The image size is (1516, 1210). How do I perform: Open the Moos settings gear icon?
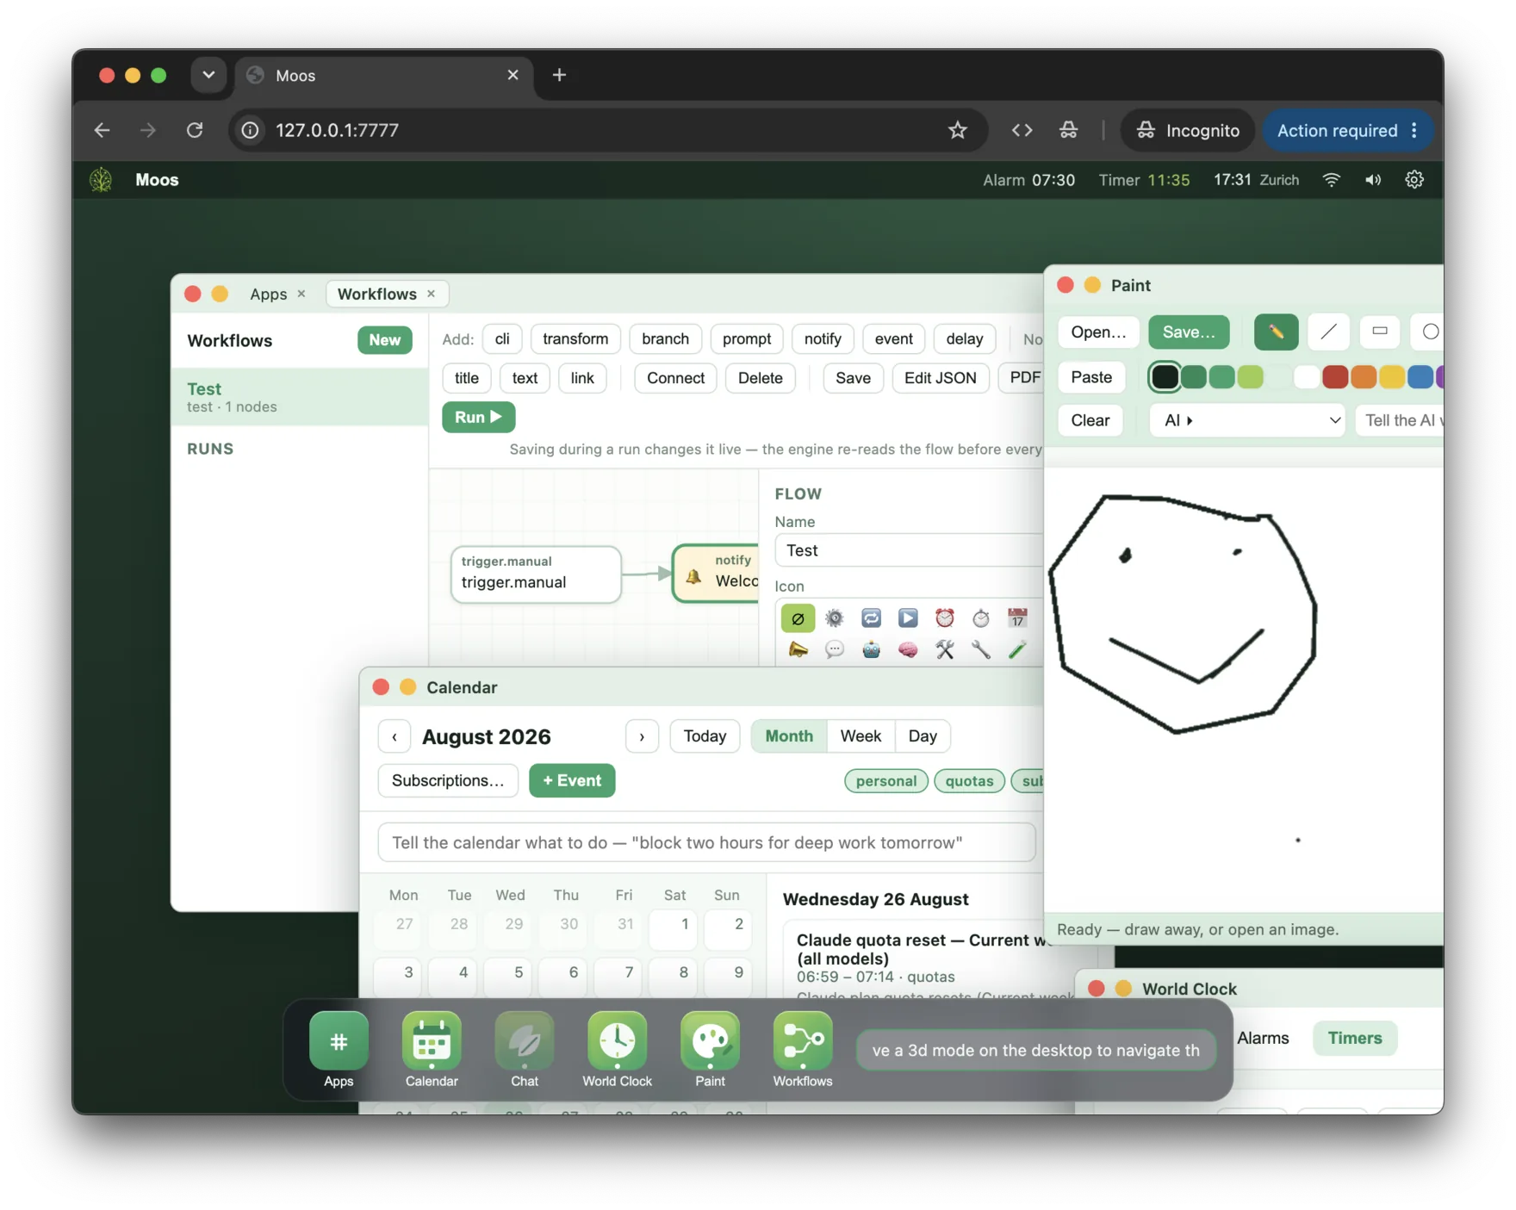tap(1414, 180)
